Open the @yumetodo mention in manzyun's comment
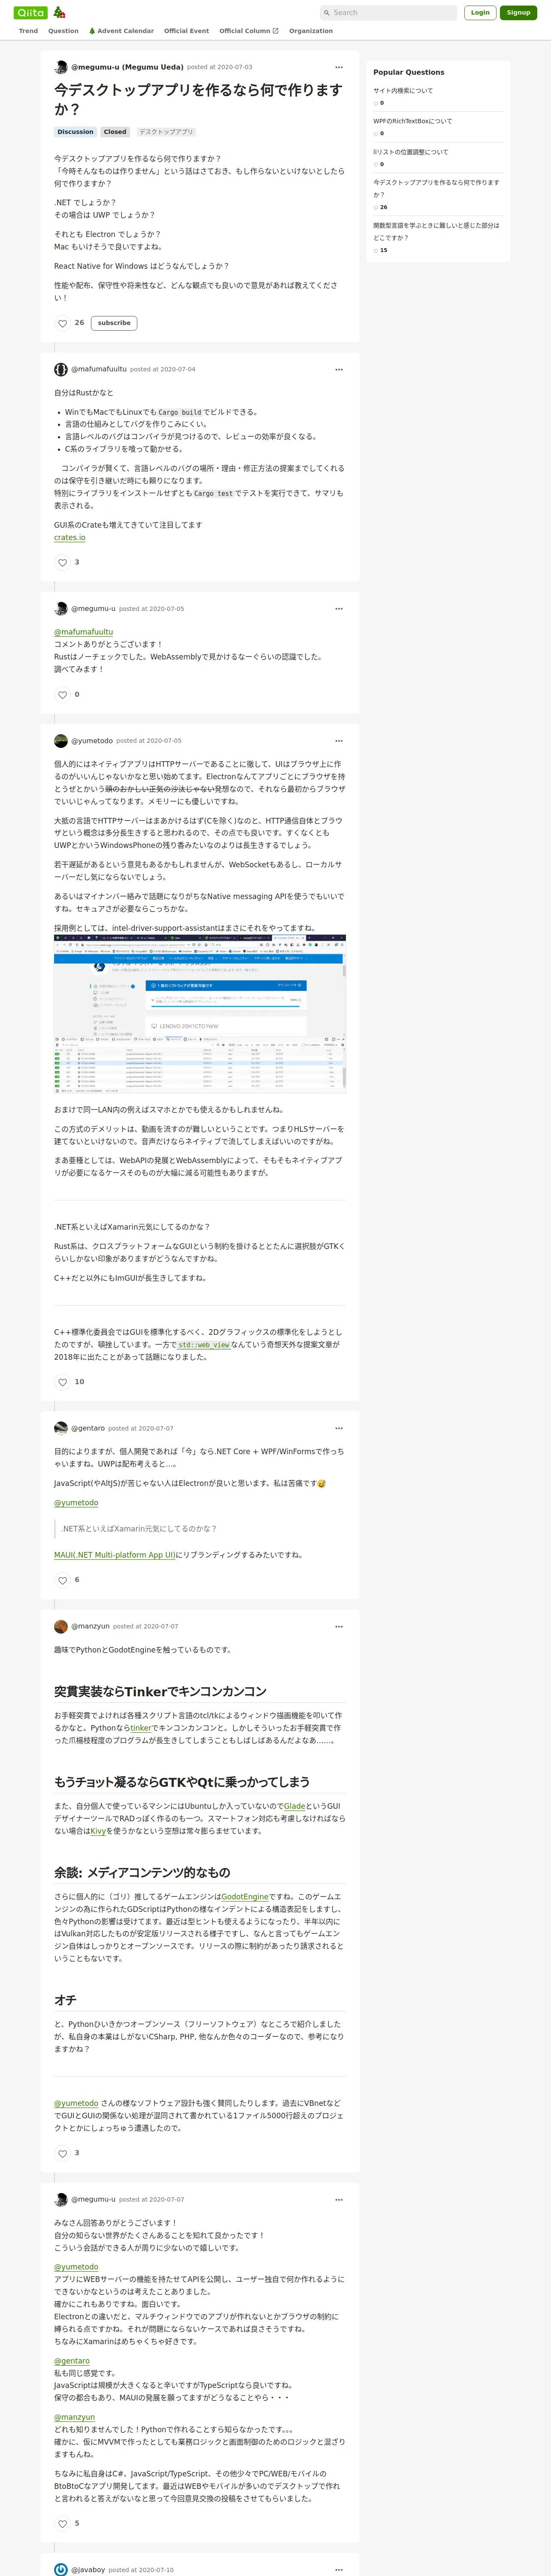This screenshot has height=2576, width=551. (x=76, y=2103)
